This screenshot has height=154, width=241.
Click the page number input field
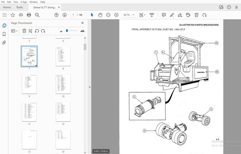(73, 15)
